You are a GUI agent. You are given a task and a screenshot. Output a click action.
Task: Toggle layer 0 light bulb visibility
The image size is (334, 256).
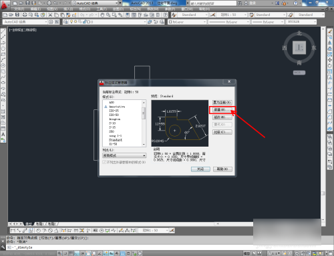point(71,22)
